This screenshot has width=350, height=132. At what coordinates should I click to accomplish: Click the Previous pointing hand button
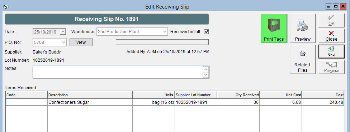331,67
